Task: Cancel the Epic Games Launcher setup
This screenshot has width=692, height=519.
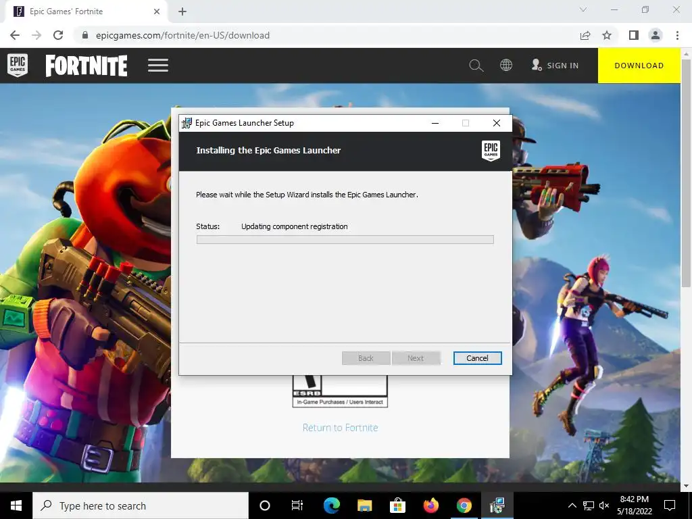Action: pyautogui.click(x=478, y=358)
